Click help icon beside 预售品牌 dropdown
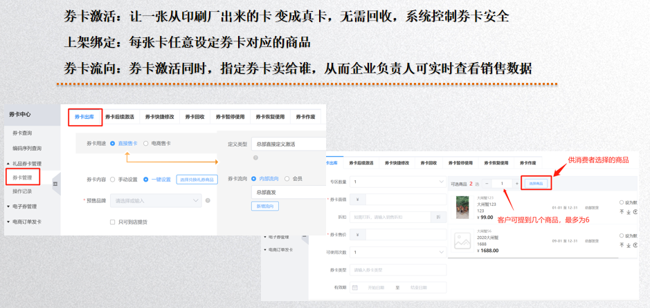The width and height of the screenshot is (650, 308). point(208,201)
